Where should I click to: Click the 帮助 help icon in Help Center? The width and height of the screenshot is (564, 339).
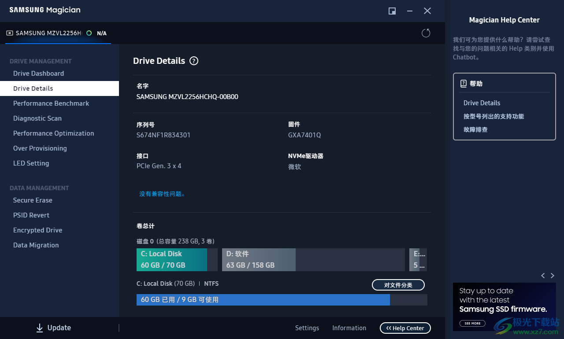point(464,83)
